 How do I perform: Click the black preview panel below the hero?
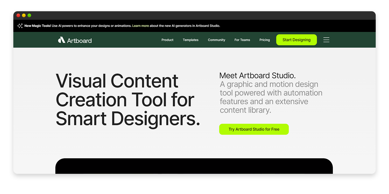pyautogui.click(x=194, y=166)
